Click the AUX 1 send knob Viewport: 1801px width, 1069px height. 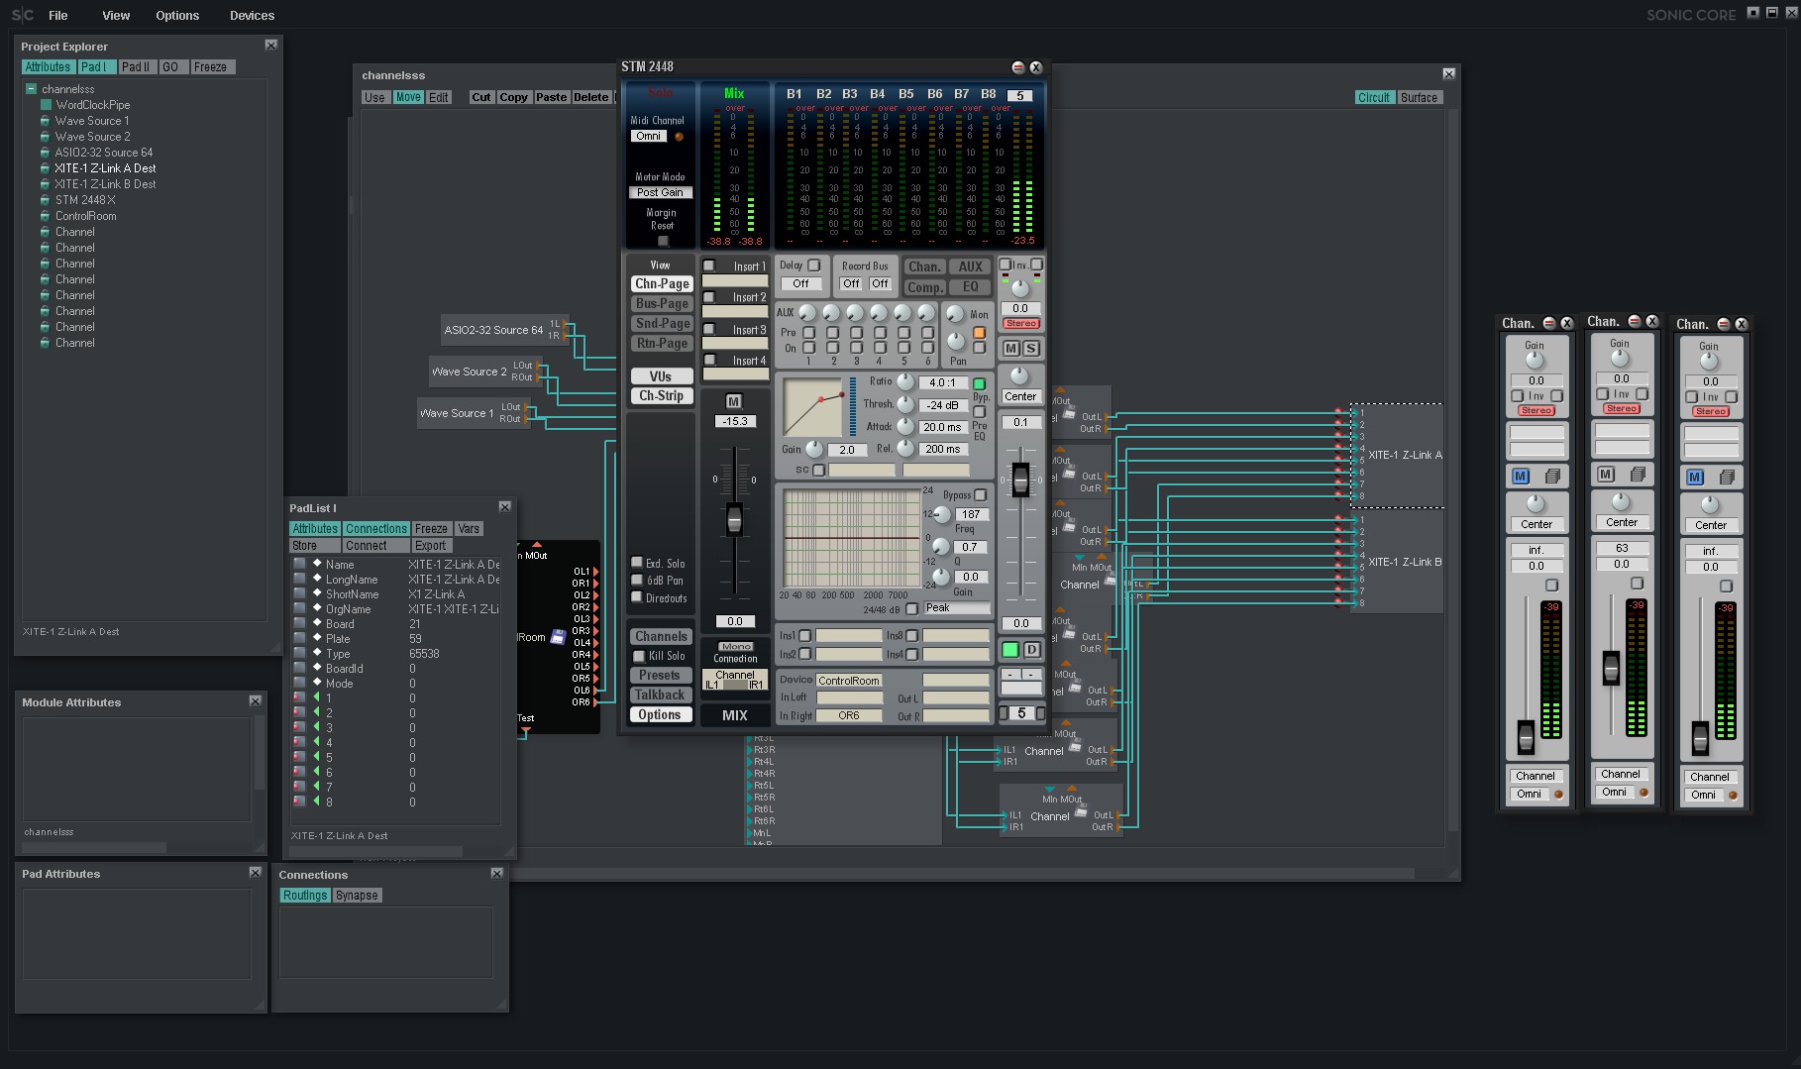807,313
